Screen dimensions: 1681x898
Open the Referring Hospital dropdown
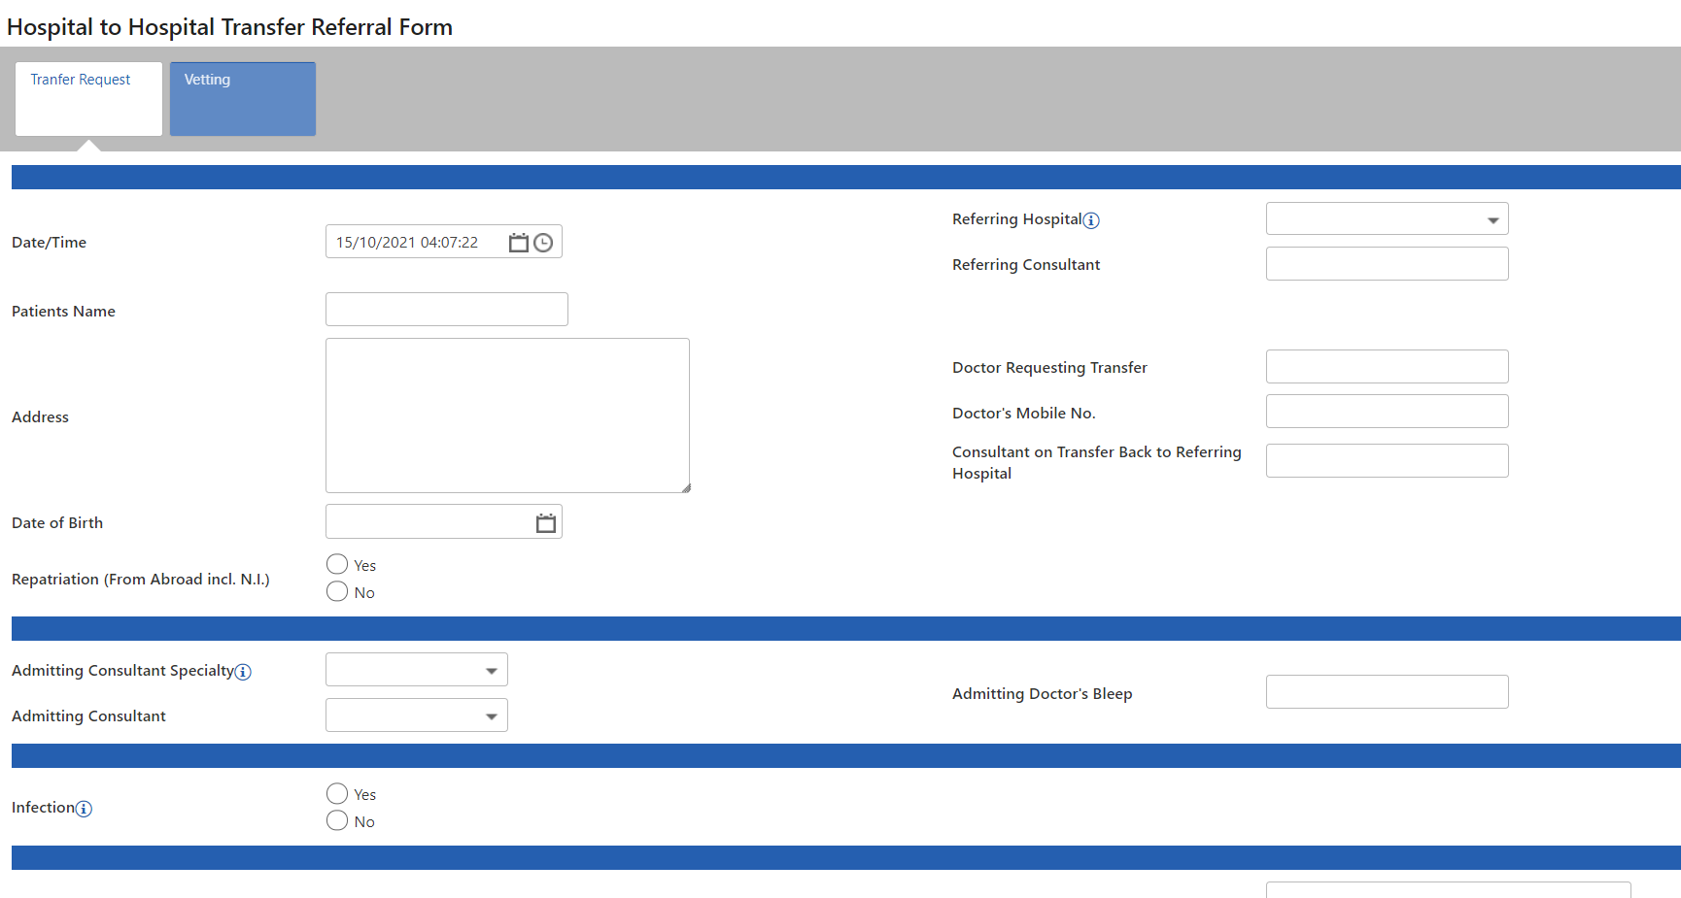pyautogui.click(x=1493, y=218)
